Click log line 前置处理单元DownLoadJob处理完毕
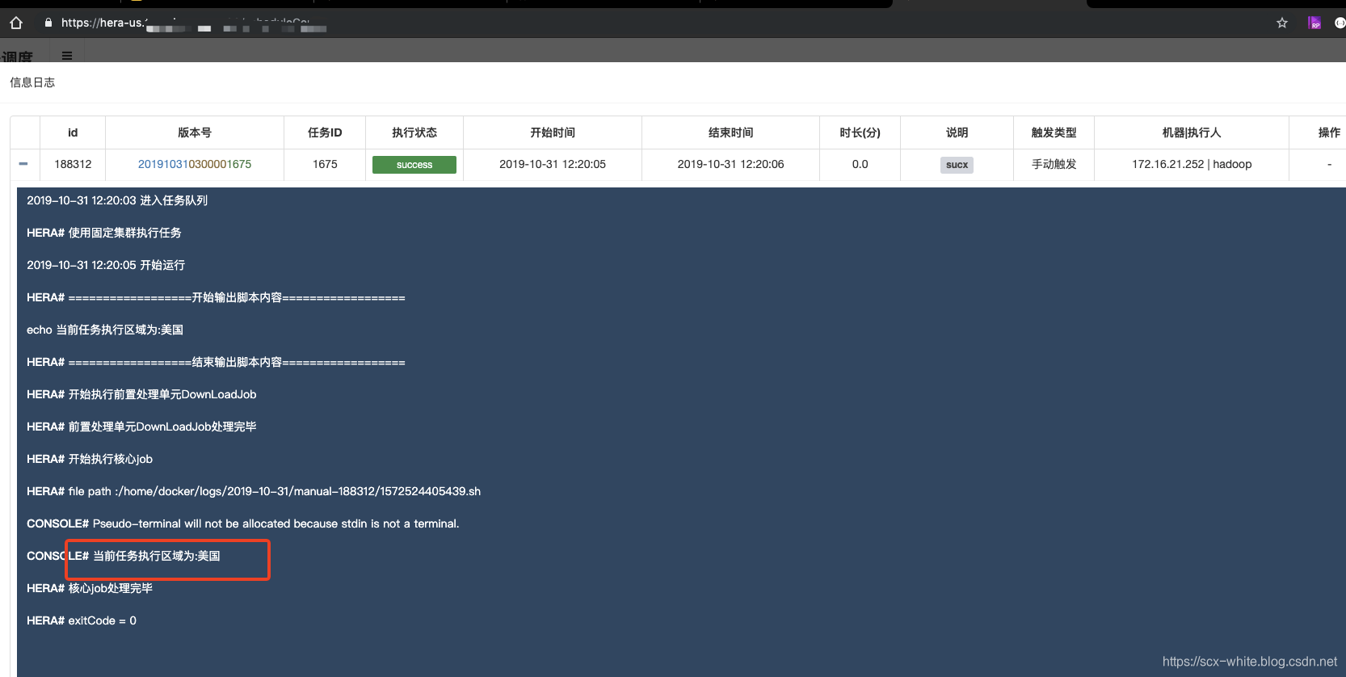Screen dimensions: 1346x677 coord(141,427)
